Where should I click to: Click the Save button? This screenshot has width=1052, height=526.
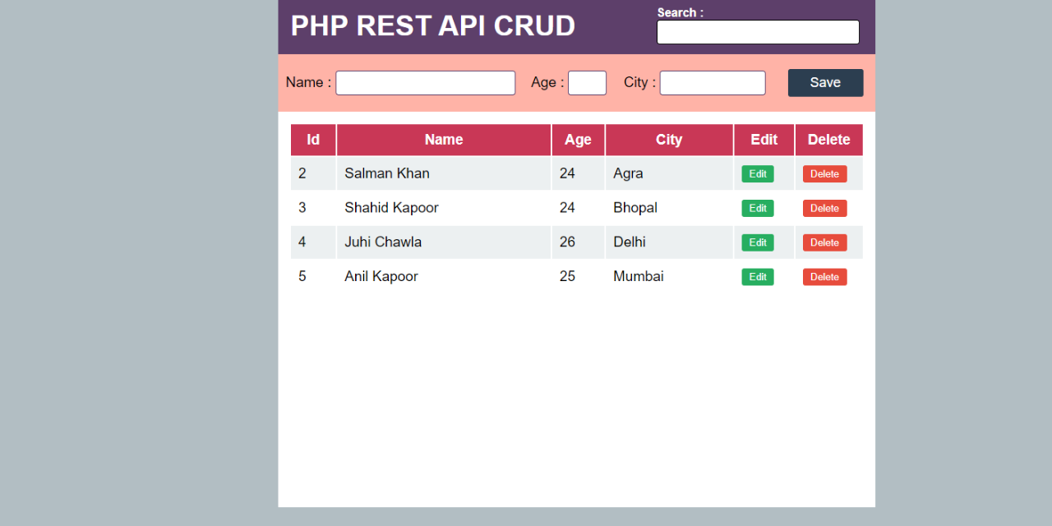point(825,82)
